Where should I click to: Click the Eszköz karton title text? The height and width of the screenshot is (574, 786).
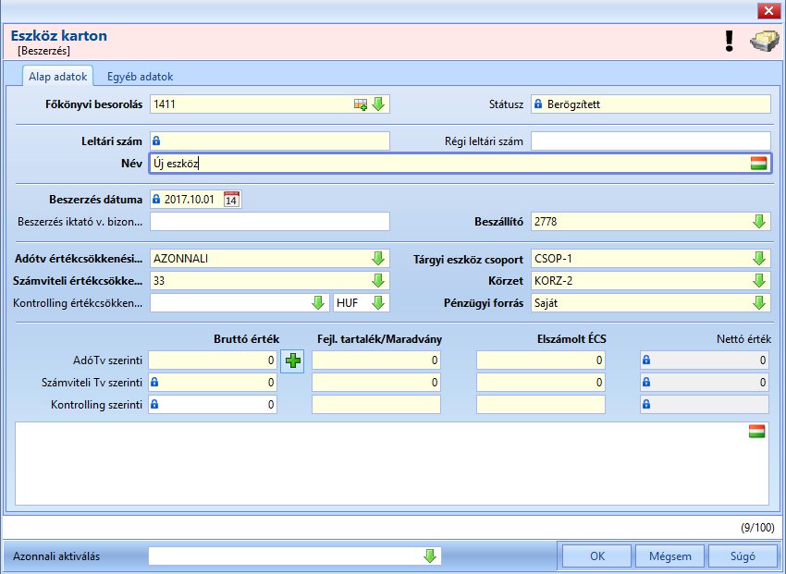tap(58, 35)
